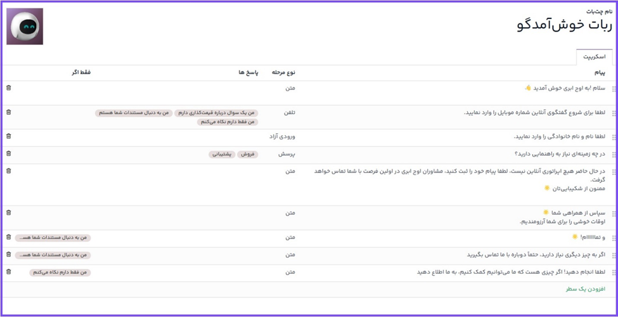The height and width of the screenshot is (317, 618).
Task: Click 'من یک سوال درباره قیمت‌گذاری دارم' answer tag
Action: click(x=216, y=113)
